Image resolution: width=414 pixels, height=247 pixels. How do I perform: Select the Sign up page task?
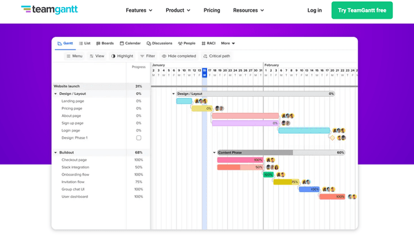pos(72,123)
